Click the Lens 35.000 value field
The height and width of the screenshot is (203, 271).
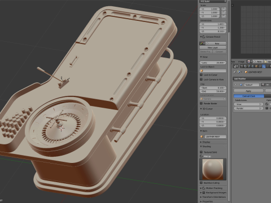[213, 63]
